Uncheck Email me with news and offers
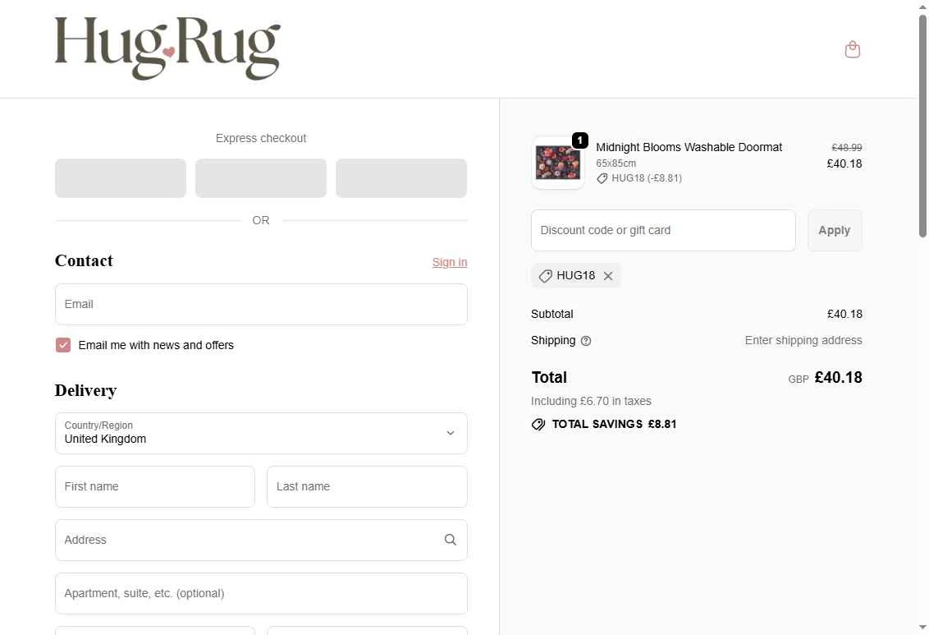Image resolution: width=929 pixels, height=635 pixels. click(x=63, y=345)
